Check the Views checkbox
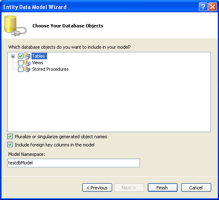Image resolution: width=219 pixels, height=200 pixels. pos(20,63)
